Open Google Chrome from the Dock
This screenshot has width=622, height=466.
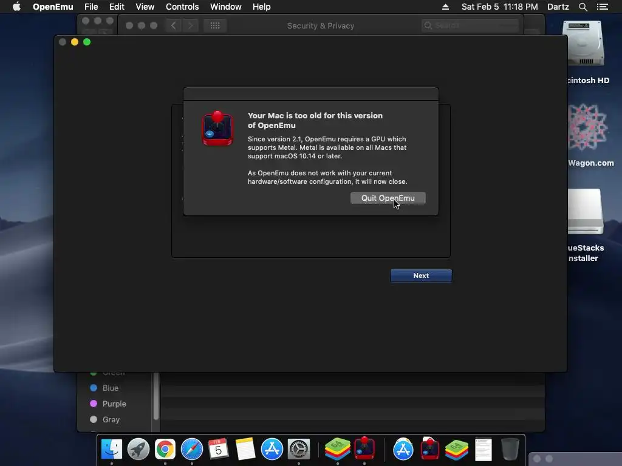click(165, 449)
